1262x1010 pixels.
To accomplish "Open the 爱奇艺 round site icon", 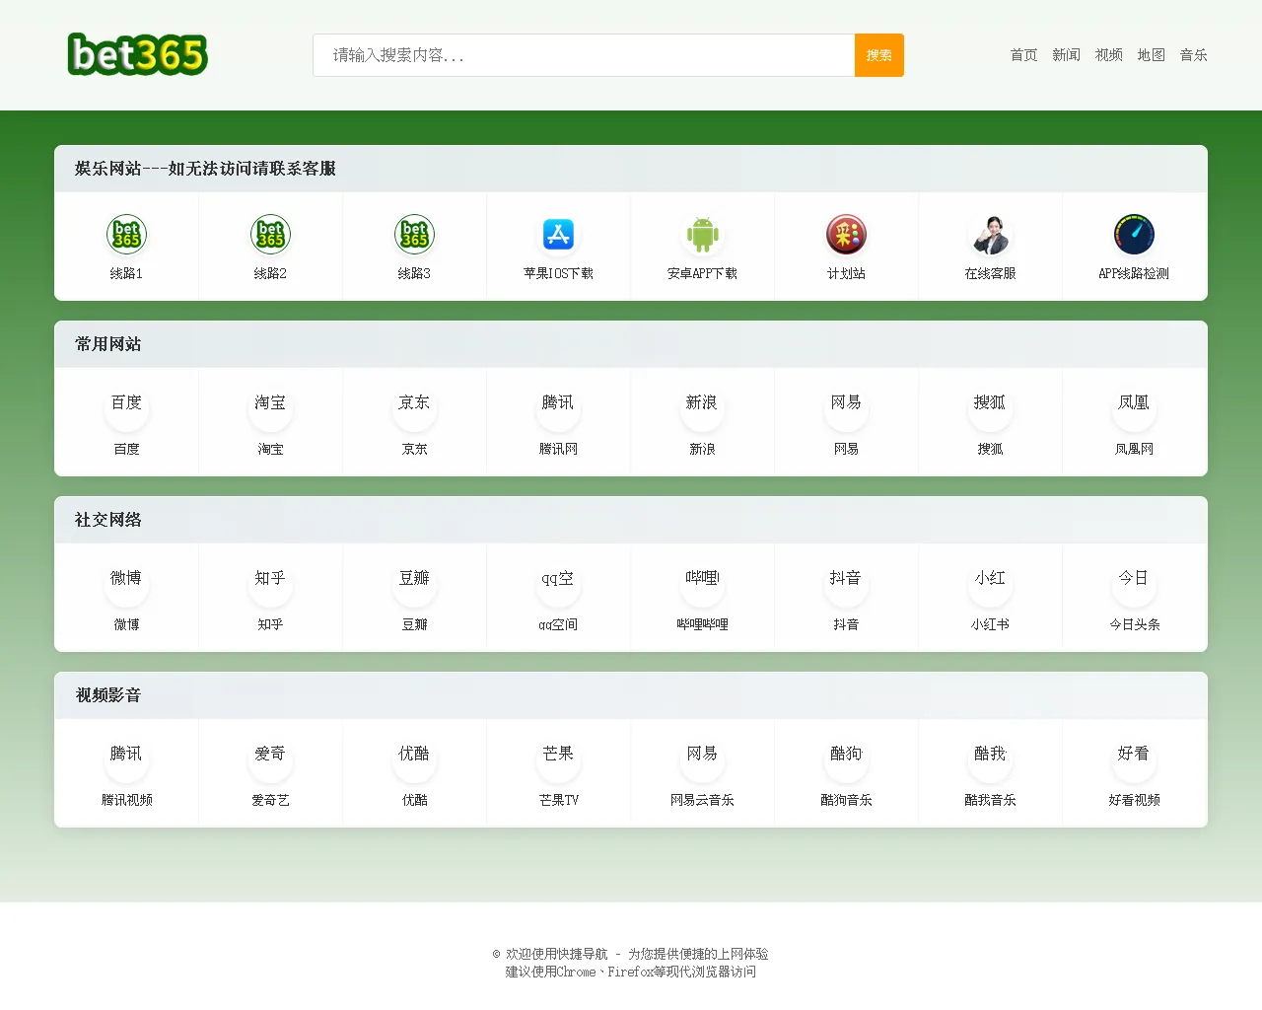I will click(270, 759).
